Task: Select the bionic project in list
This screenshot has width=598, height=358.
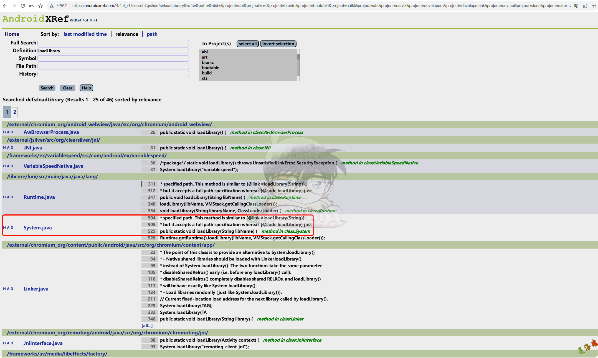Action: tap(208, 62)
